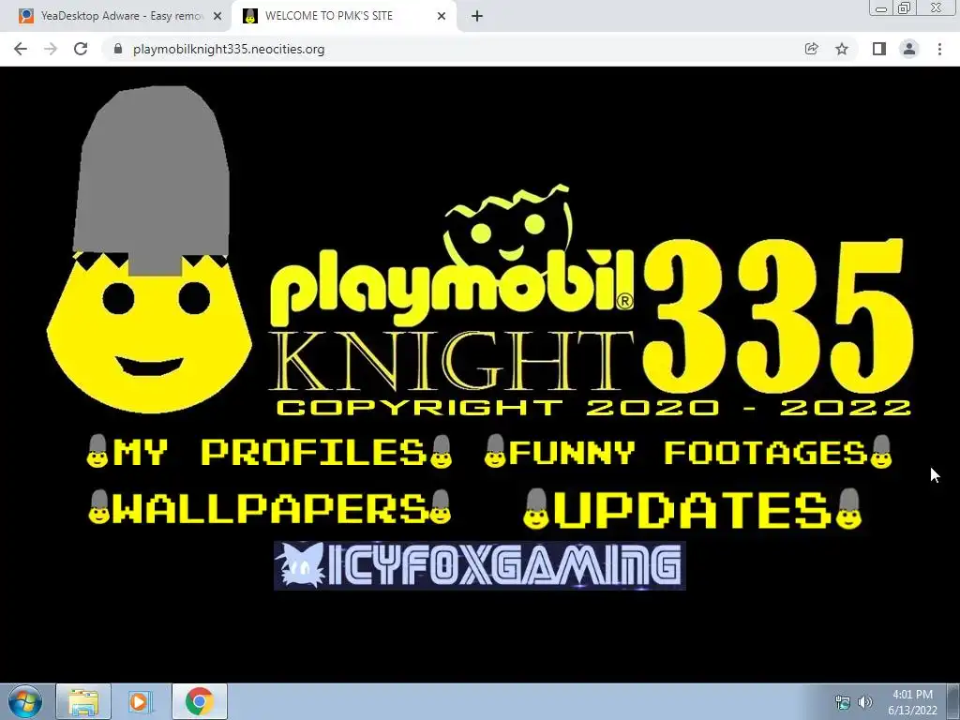
Task: Close the YeaDesktop Adware tab
Action: tap(217, 17)
